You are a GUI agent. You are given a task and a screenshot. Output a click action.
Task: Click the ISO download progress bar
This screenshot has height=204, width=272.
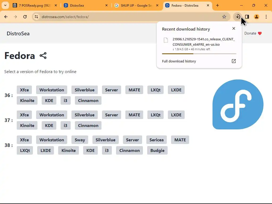199,54
